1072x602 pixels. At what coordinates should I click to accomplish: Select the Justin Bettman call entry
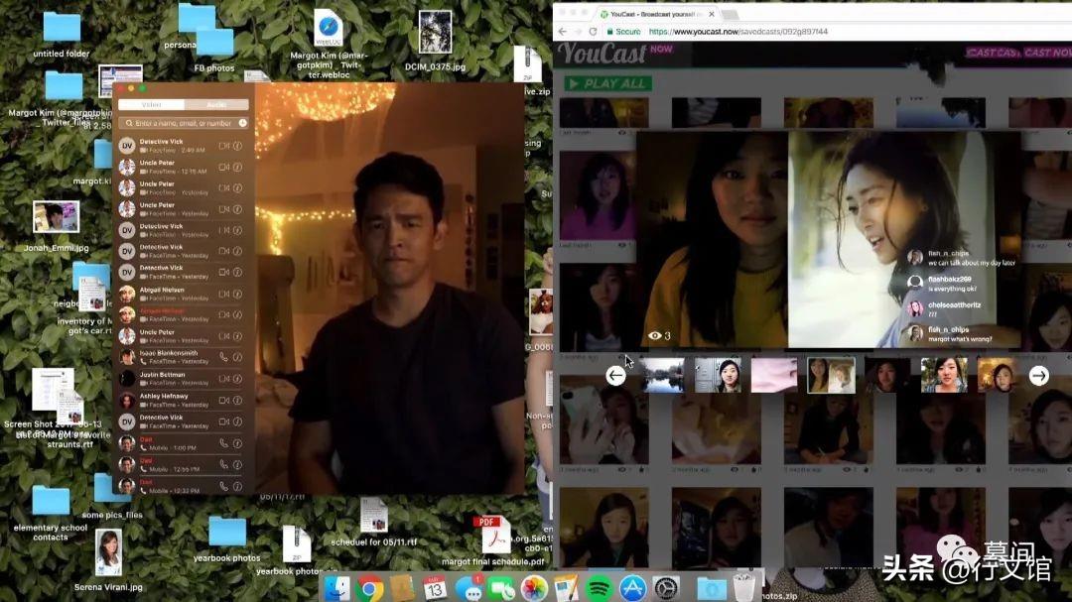coord(183,379)
